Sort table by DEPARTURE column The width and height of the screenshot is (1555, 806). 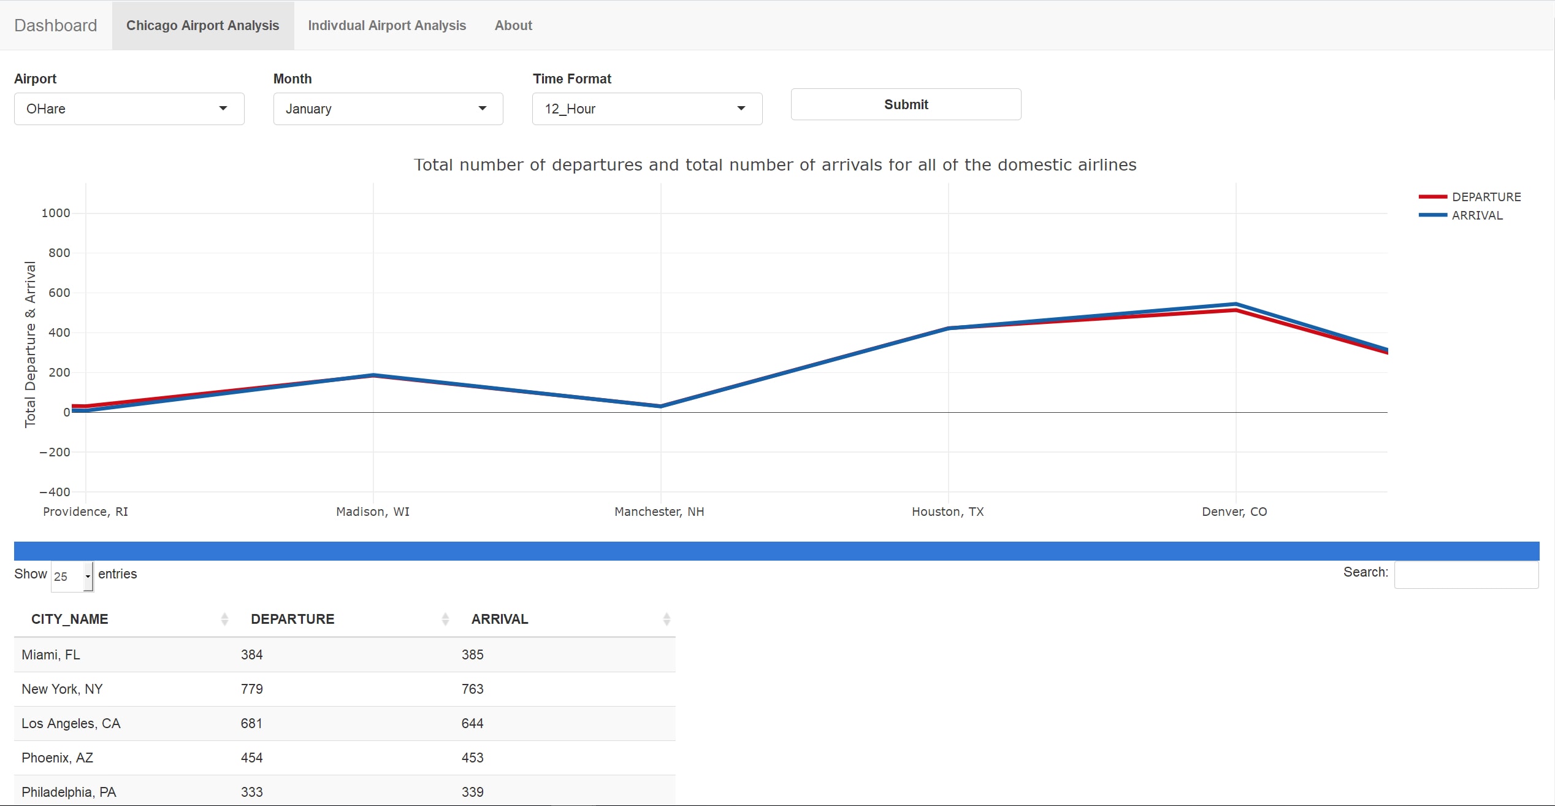(344, 619)
